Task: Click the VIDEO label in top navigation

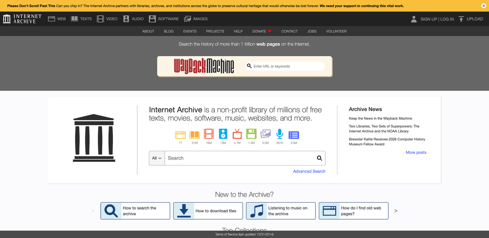Action: [x=112, y=19]
